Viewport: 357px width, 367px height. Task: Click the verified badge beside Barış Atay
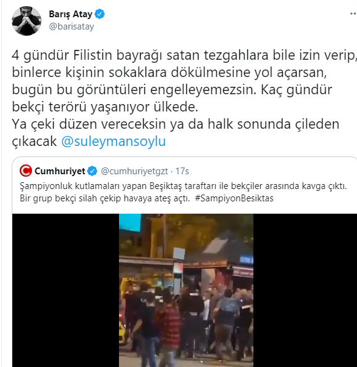100,14
